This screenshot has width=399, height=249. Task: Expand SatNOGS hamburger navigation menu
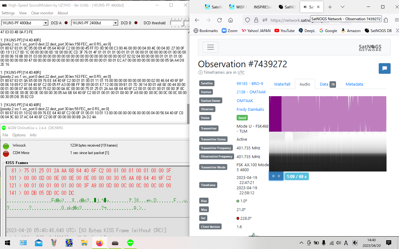point(210,47)
